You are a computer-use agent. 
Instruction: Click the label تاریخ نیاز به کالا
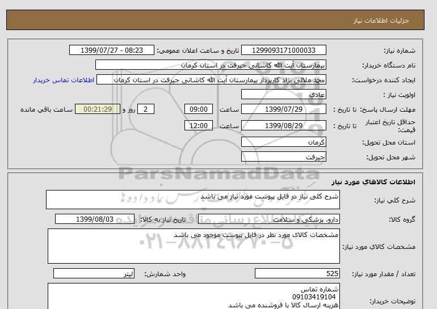(x=163, y=219)
